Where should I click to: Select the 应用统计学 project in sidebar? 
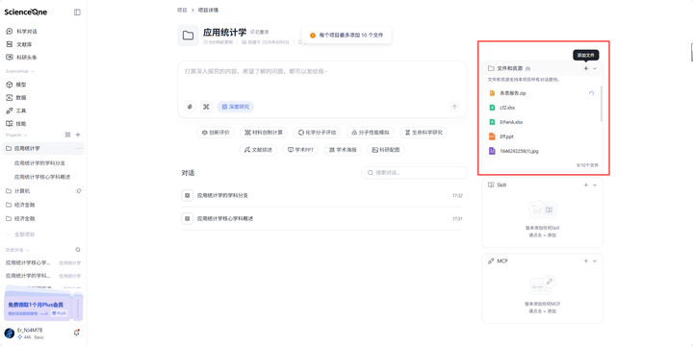[x=43, y=148]
